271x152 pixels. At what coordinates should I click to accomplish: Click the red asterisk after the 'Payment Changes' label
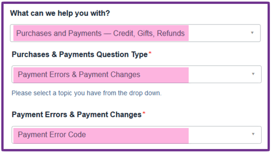[144, 113]
